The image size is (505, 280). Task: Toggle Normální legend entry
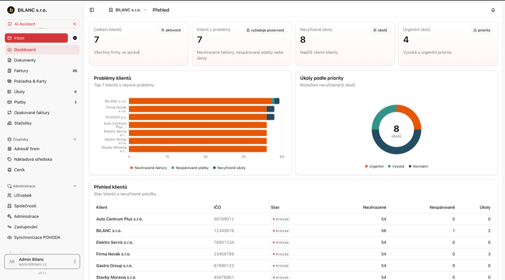click(x=418, y=166)
